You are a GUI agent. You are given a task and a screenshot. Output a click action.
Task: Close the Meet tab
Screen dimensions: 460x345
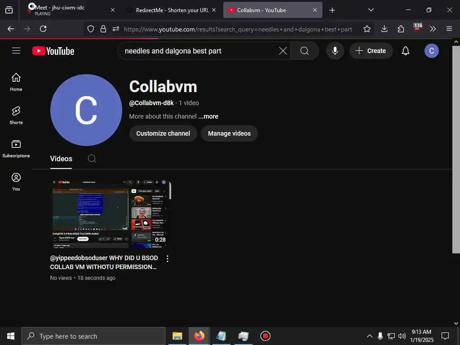(x=113, y=10)
